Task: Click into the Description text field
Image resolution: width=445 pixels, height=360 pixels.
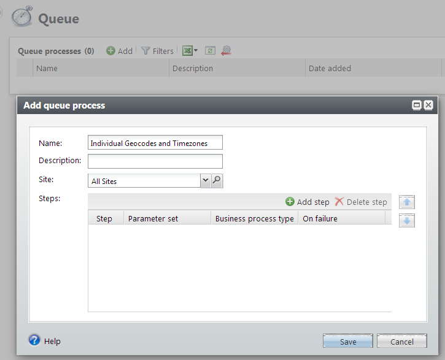Action: [155, 161]
